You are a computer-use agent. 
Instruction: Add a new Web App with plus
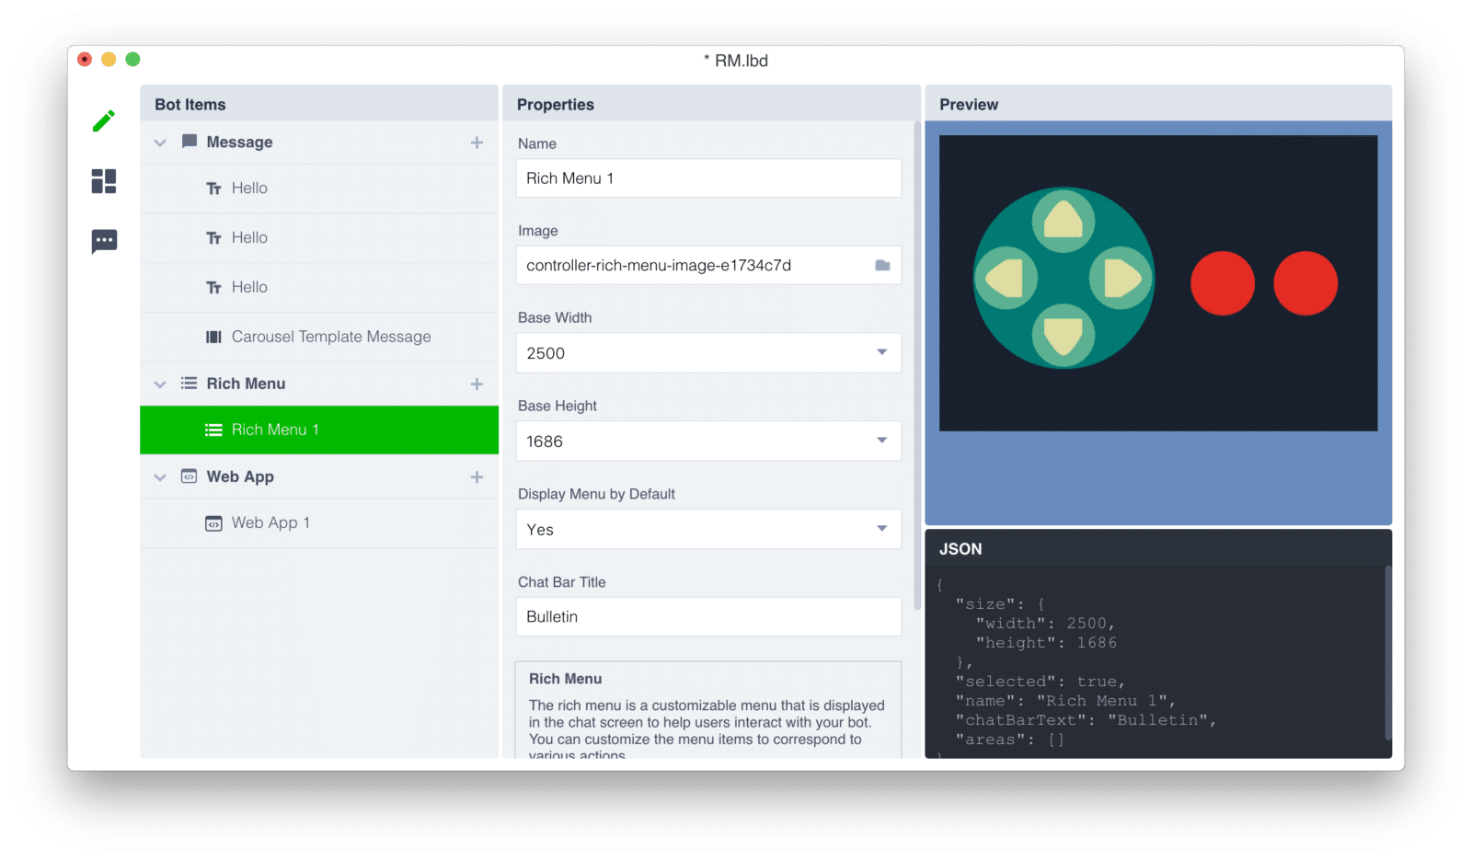coord(477,477)
